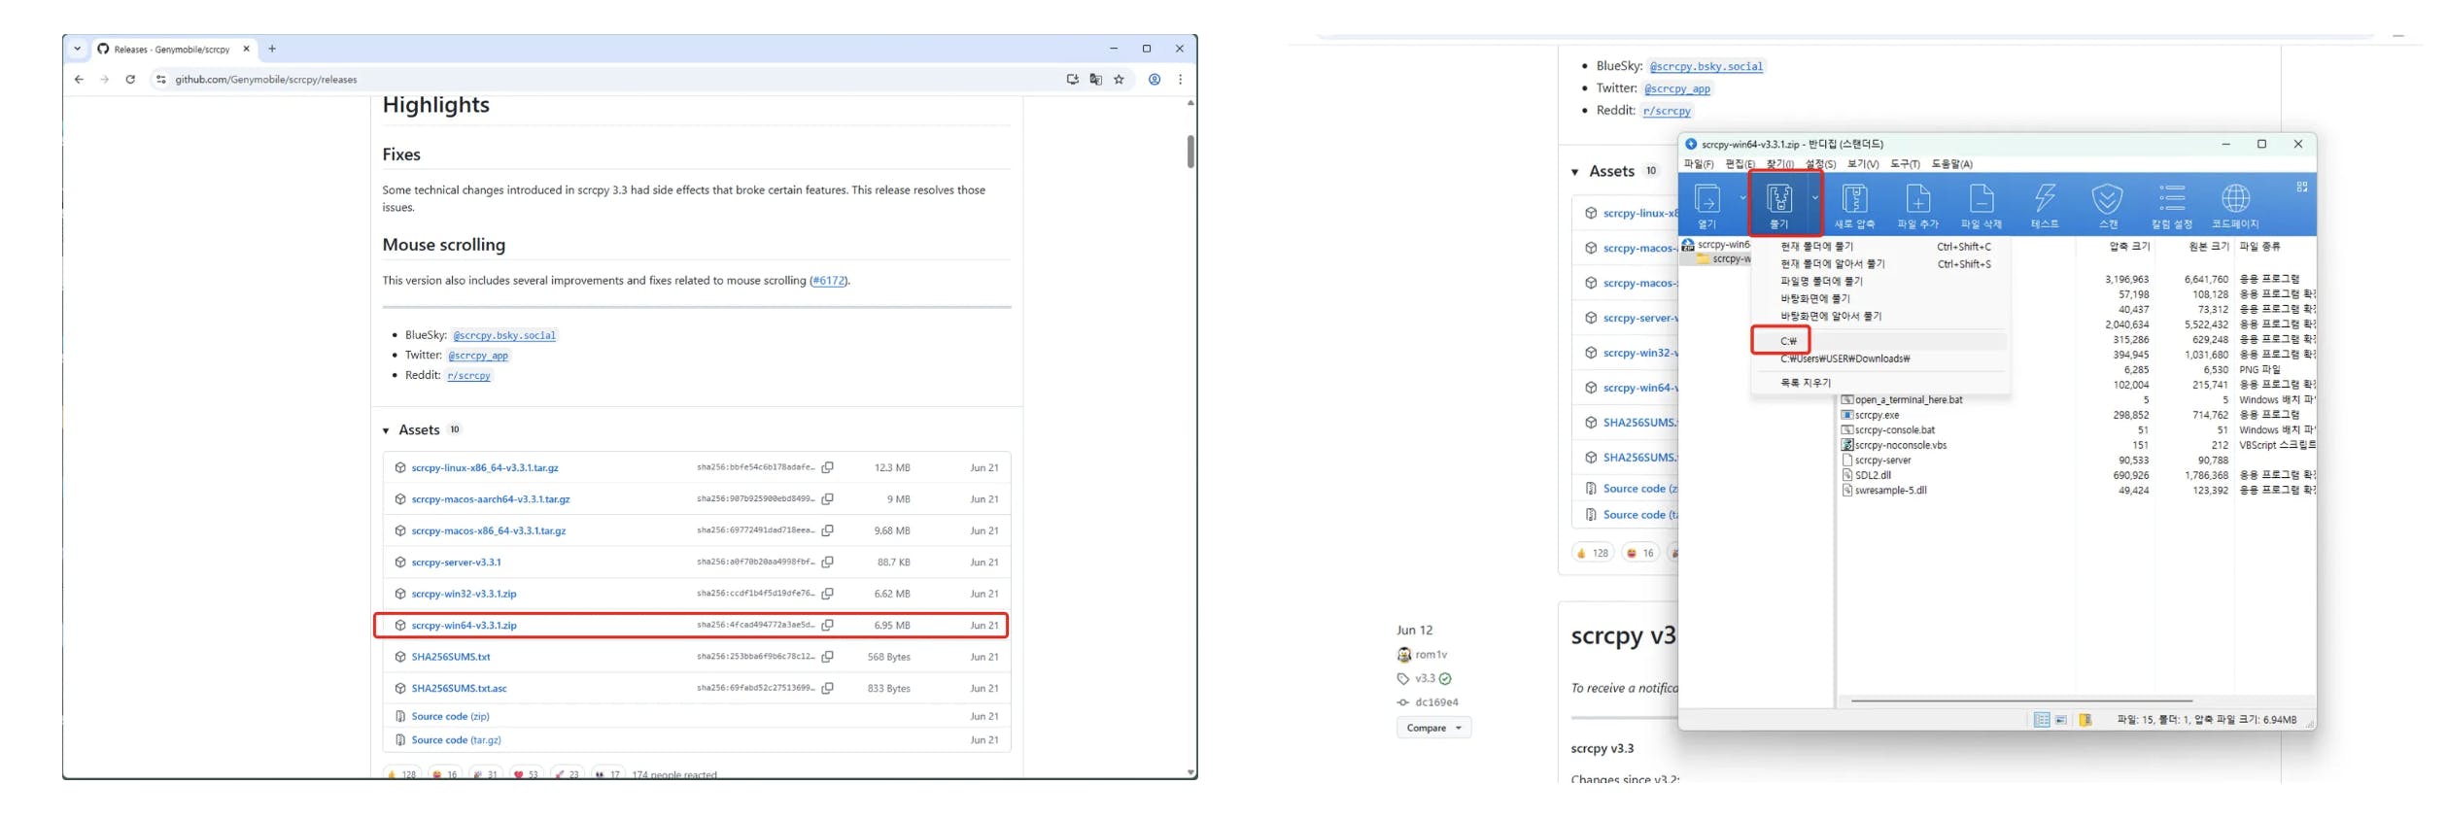Copy SHA256 of scrcpy-linux-x86_64-v3.3.1.tar.gz

point(827,467)
